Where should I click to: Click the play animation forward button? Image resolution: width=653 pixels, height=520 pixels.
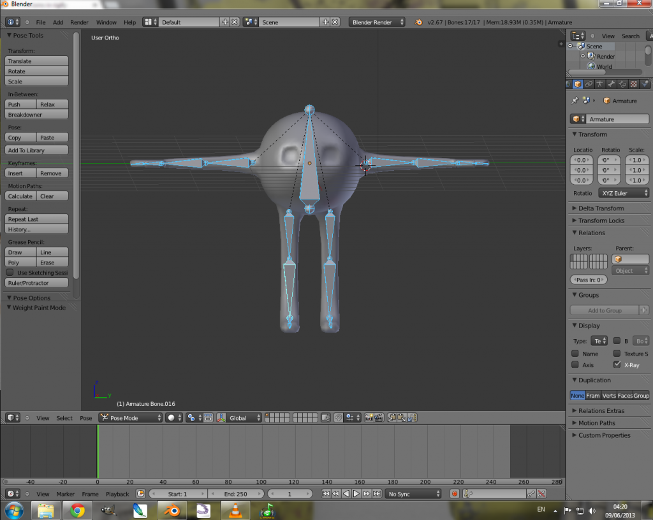pos(356,494)
